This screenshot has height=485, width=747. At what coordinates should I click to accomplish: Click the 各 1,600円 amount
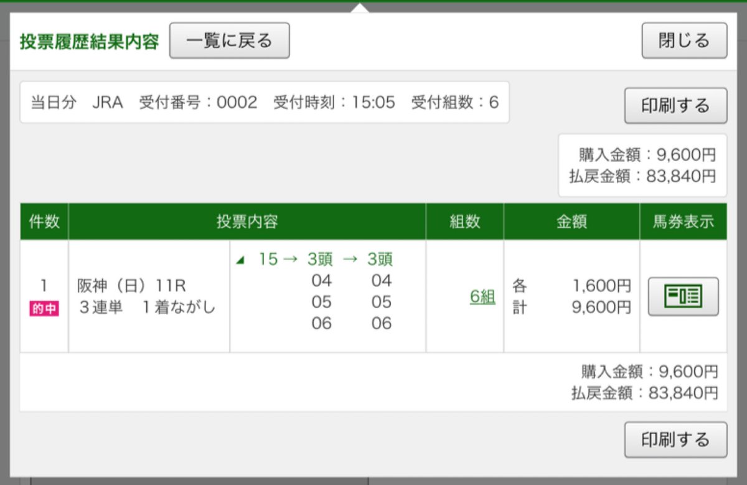click(571, 286)
